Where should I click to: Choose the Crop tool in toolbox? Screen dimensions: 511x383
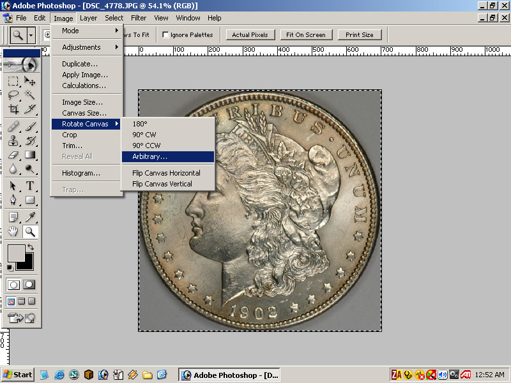[13, 109]
